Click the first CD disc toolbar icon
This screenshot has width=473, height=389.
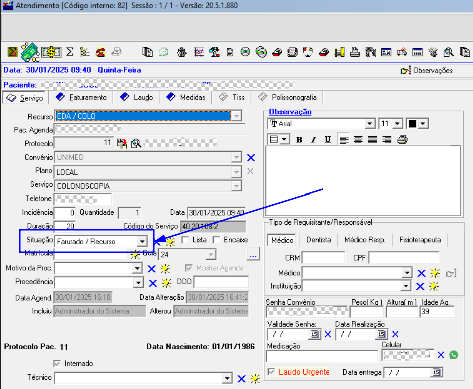tap(245, 52)
